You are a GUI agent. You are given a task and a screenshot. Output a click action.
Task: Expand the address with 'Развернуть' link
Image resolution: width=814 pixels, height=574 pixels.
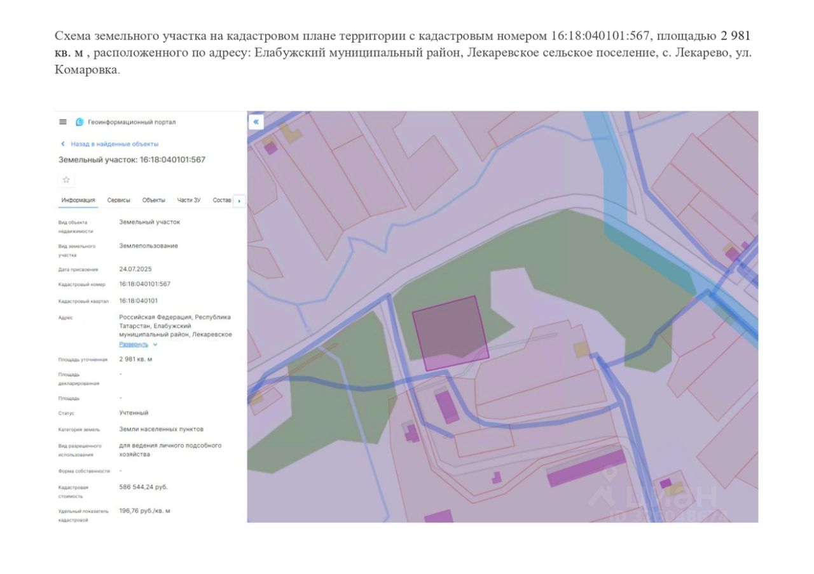pos(138,344)
